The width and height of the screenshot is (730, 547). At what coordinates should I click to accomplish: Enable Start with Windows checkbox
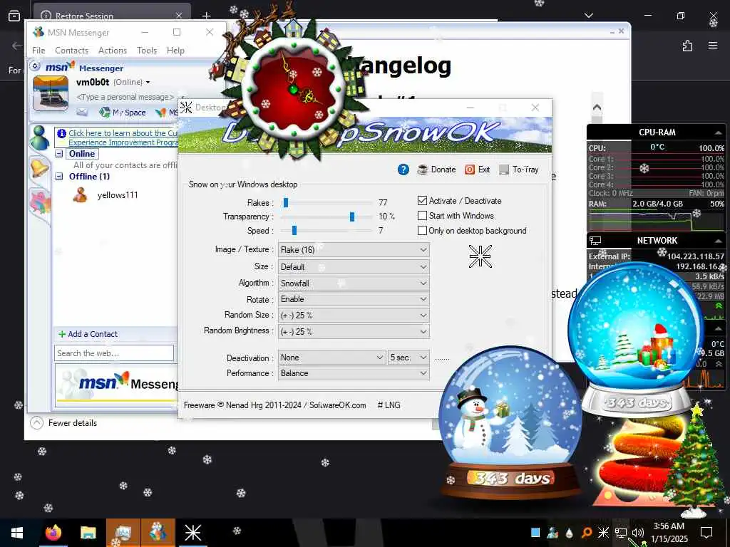coord(422,216)
